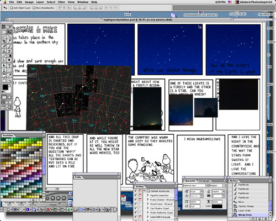Select the Crop tool
The image size is (276, 221).
(x=4, y=41)
